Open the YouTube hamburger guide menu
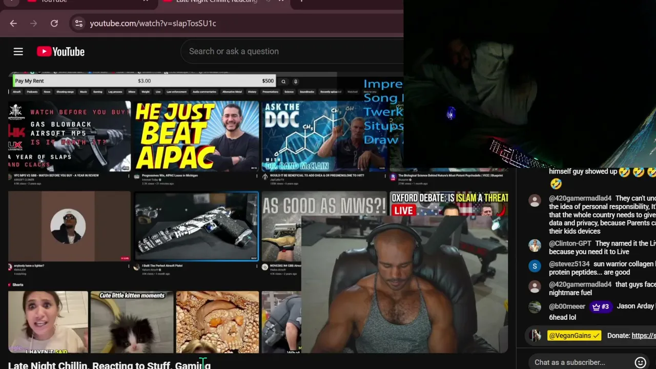Screen dimensions: 656x369 coord(18,51)
